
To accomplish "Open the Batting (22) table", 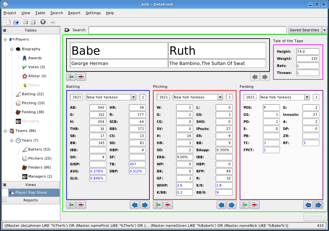I will (30, 94).
